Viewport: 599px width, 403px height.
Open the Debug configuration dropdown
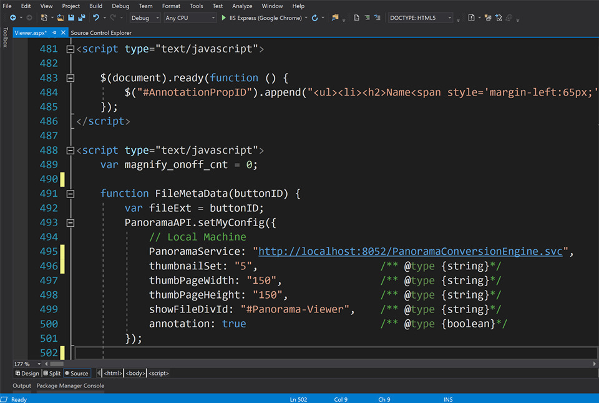(145, 18)
